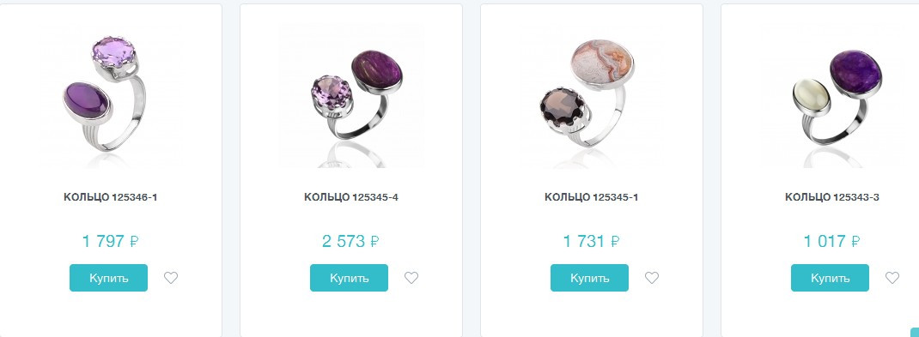This screenshot has height=337, width=919.
Task: Buy the ring priced 1 731 ₽
Action: (x=589, y=278)
